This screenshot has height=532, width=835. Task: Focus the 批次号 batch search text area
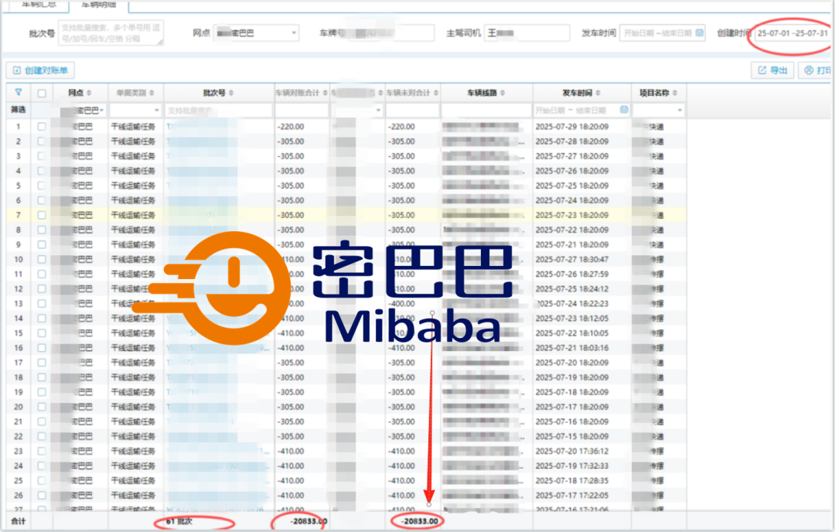(x=111, y=33)
